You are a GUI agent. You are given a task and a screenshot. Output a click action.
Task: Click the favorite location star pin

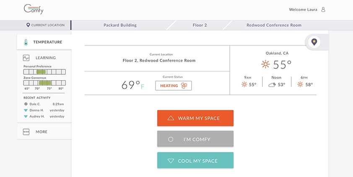(x=314, y=42)
